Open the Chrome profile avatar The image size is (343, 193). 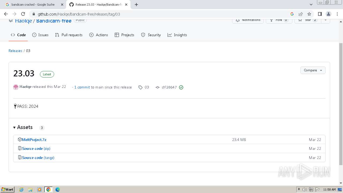[328, 14]
